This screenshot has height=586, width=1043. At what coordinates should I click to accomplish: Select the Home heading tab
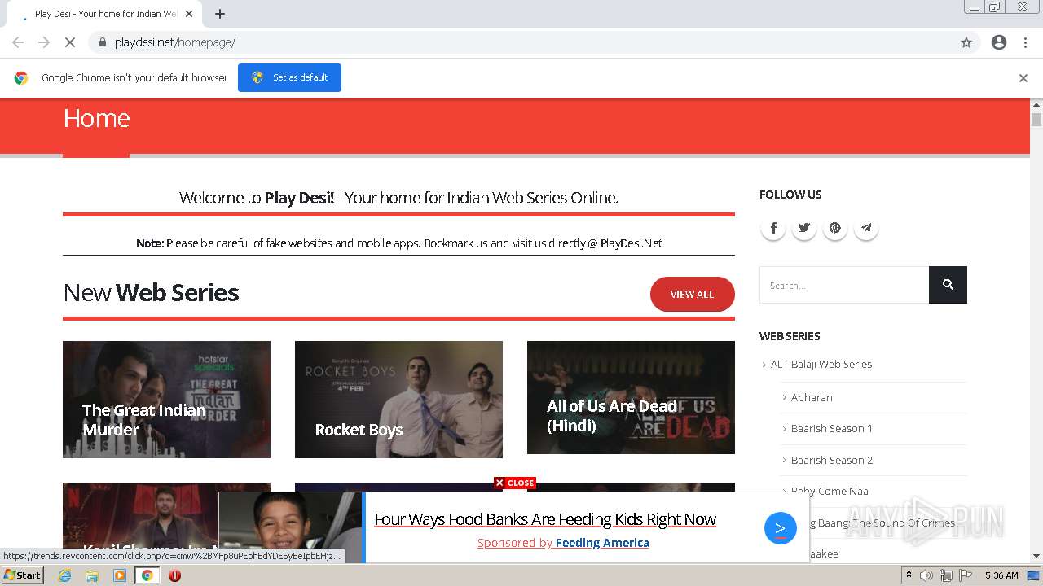click(96, 119)
